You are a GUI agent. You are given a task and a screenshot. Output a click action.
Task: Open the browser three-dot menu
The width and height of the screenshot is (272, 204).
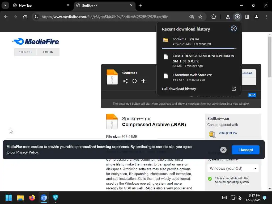[266, 17]
